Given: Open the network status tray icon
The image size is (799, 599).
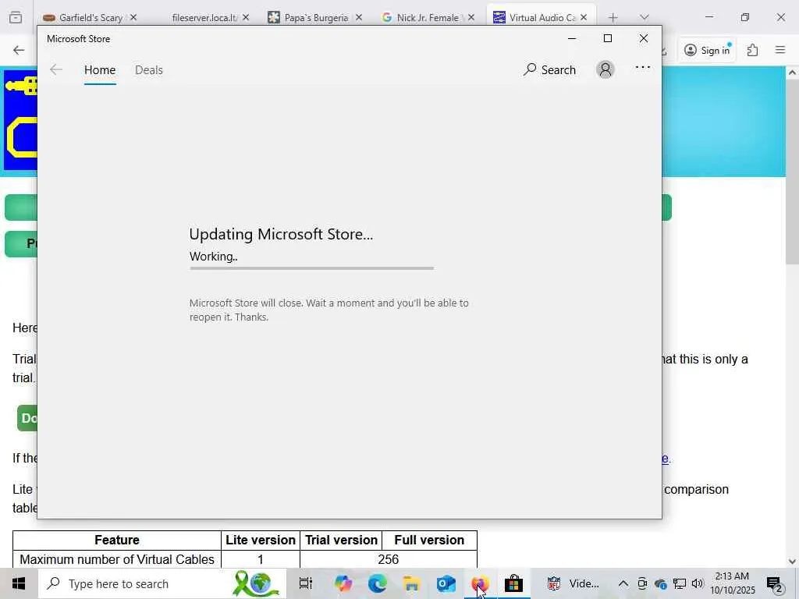Looking at the screenshot, I should point(680,583).
